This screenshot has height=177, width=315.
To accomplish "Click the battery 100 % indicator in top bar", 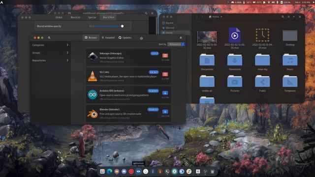I will coord(285,2).
